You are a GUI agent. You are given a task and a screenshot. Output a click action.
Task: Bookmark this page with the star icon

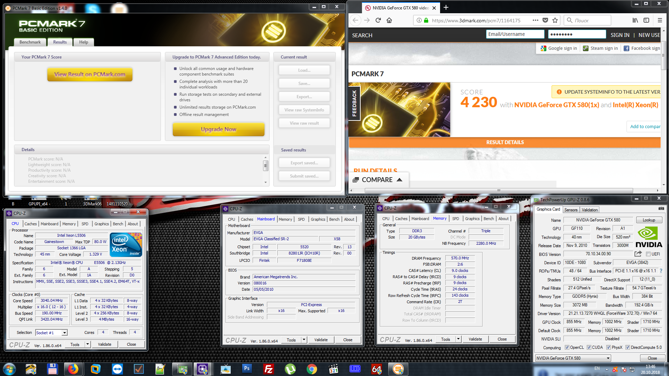555,20
